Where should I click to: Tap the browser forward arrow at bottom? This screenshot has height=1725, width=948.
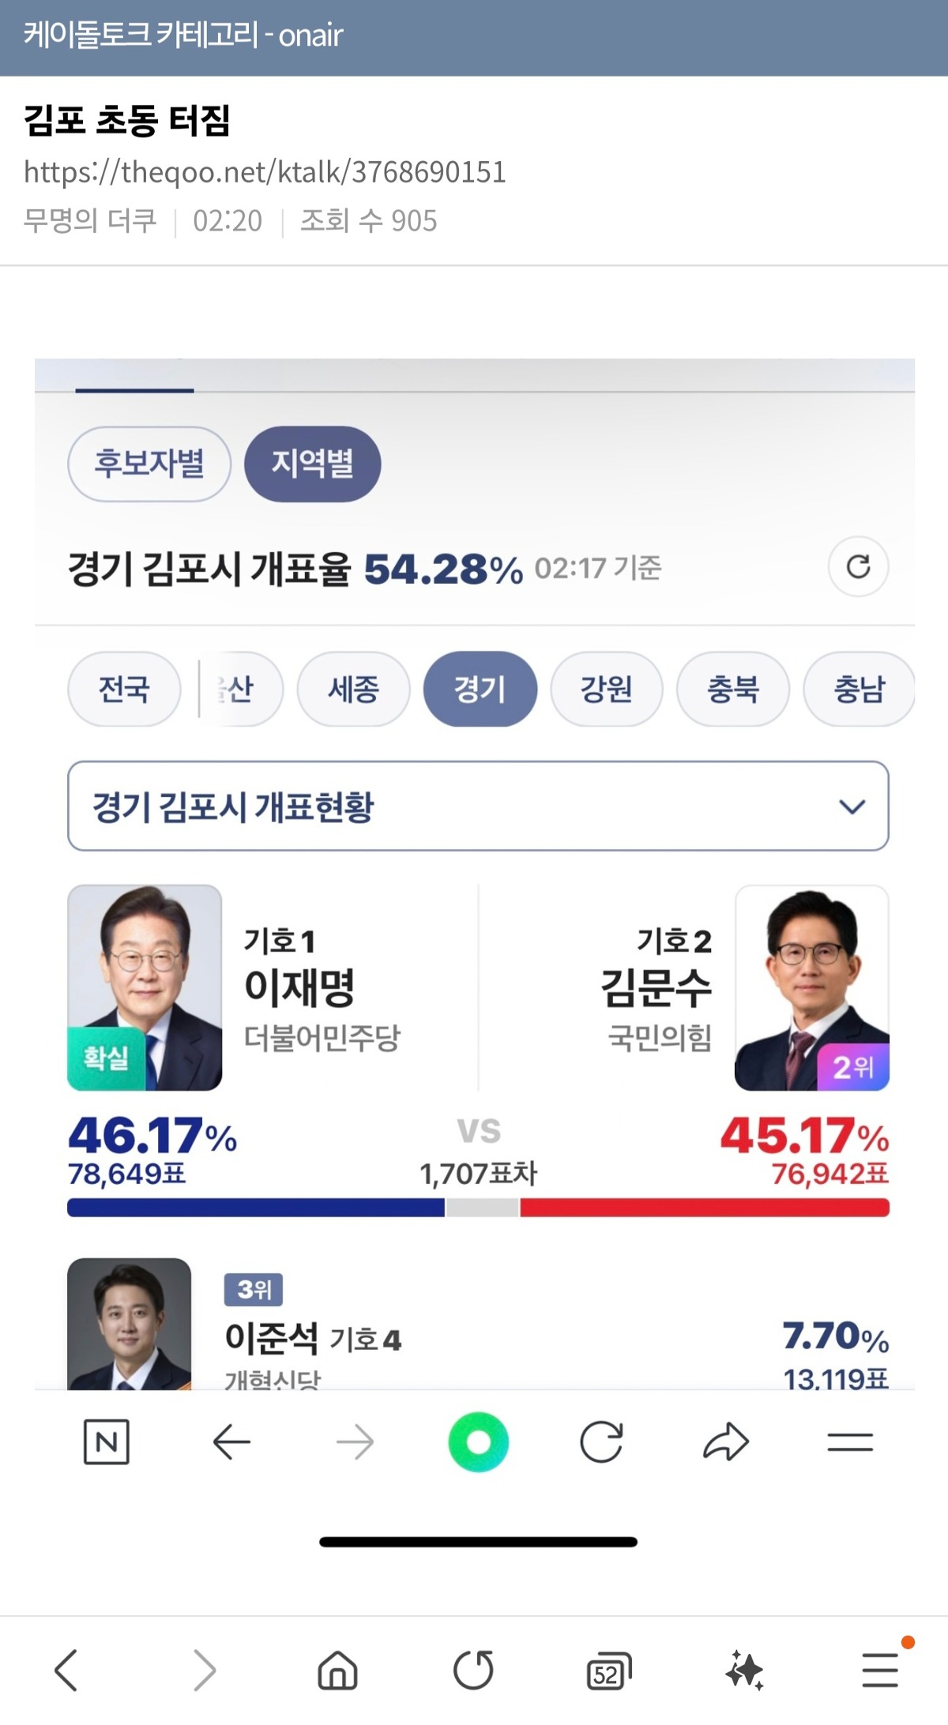tap(204, 1670)
